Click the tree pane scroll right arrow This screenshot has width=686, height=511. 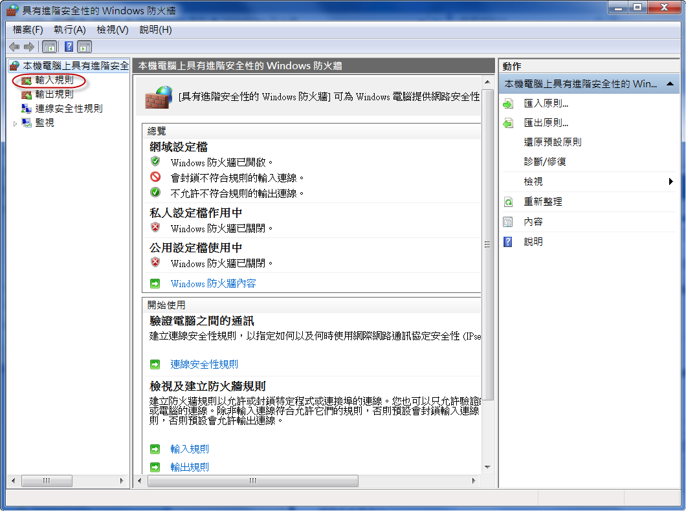pyautogui.click(x=122, y=481)
